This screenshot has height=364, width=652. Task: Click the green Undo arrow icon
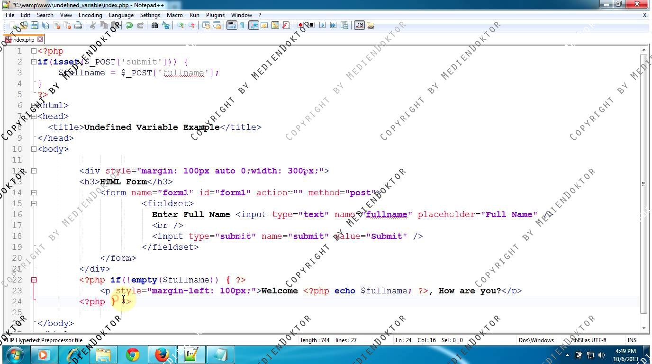point(129,25)
